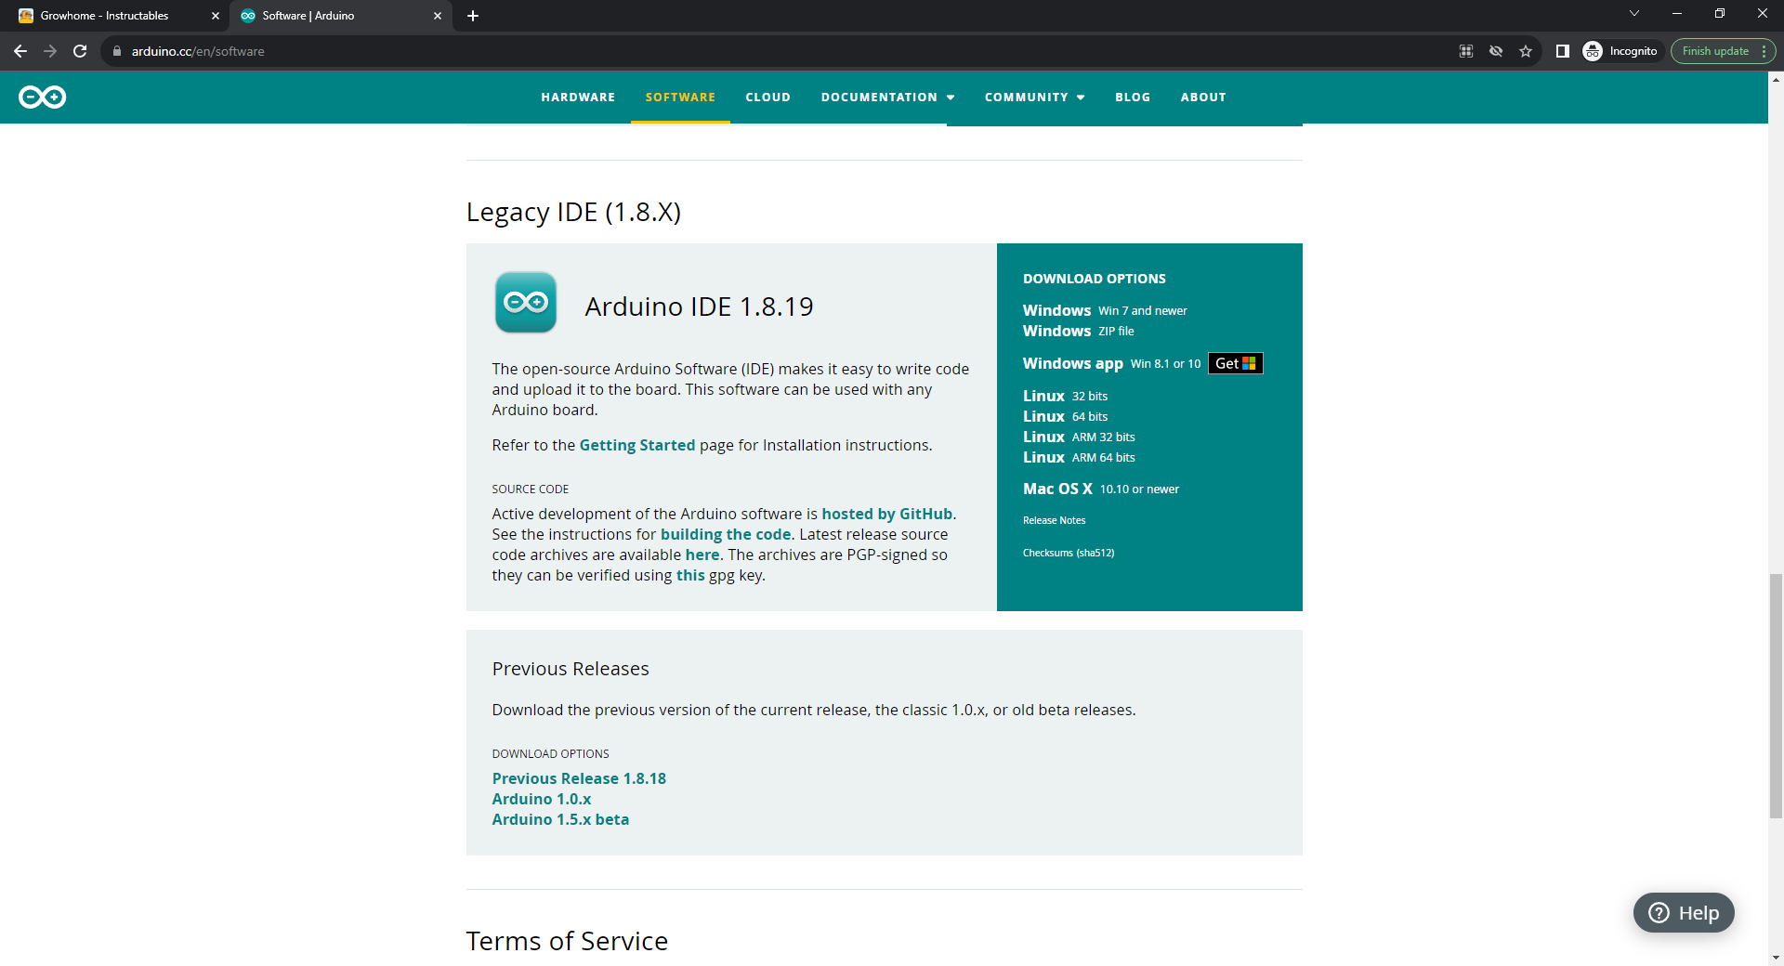The image size is (1784, 966).
Task: Click the Incognito profile icon
Action: pos(1594,51)
